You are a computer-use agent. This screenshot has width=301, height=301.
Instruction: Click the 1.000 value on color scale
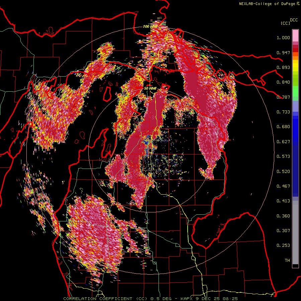[x=283, y=37]
